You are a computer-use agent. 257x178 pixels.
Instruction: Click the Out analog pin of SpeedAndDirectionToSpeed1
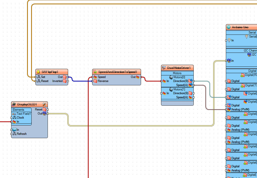[x=141, y=77]
